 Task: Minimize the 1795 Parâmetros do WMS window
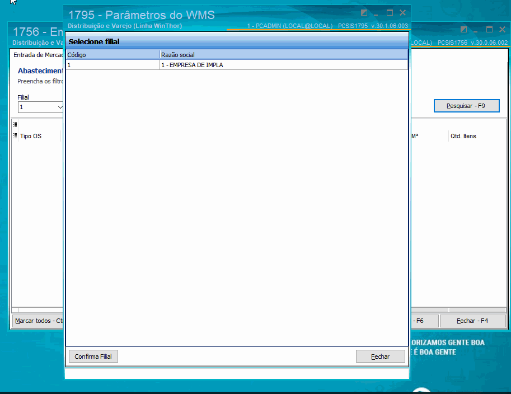(x=376, y=13)
